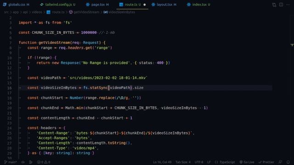Viewport: 294px width, 165px height.
Task: Switch to the index.tsx tab
Action: (199, 5)
